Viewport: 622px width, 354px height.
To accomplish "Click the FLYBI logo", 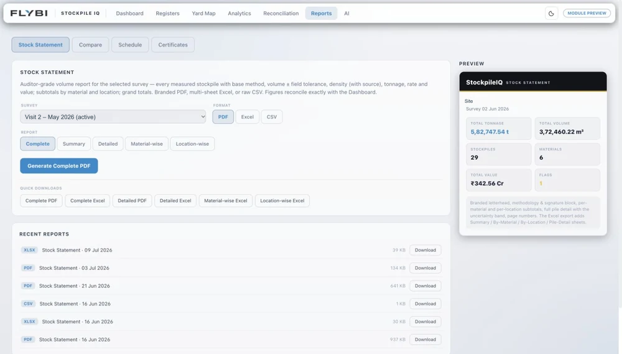I will point(29,13).
